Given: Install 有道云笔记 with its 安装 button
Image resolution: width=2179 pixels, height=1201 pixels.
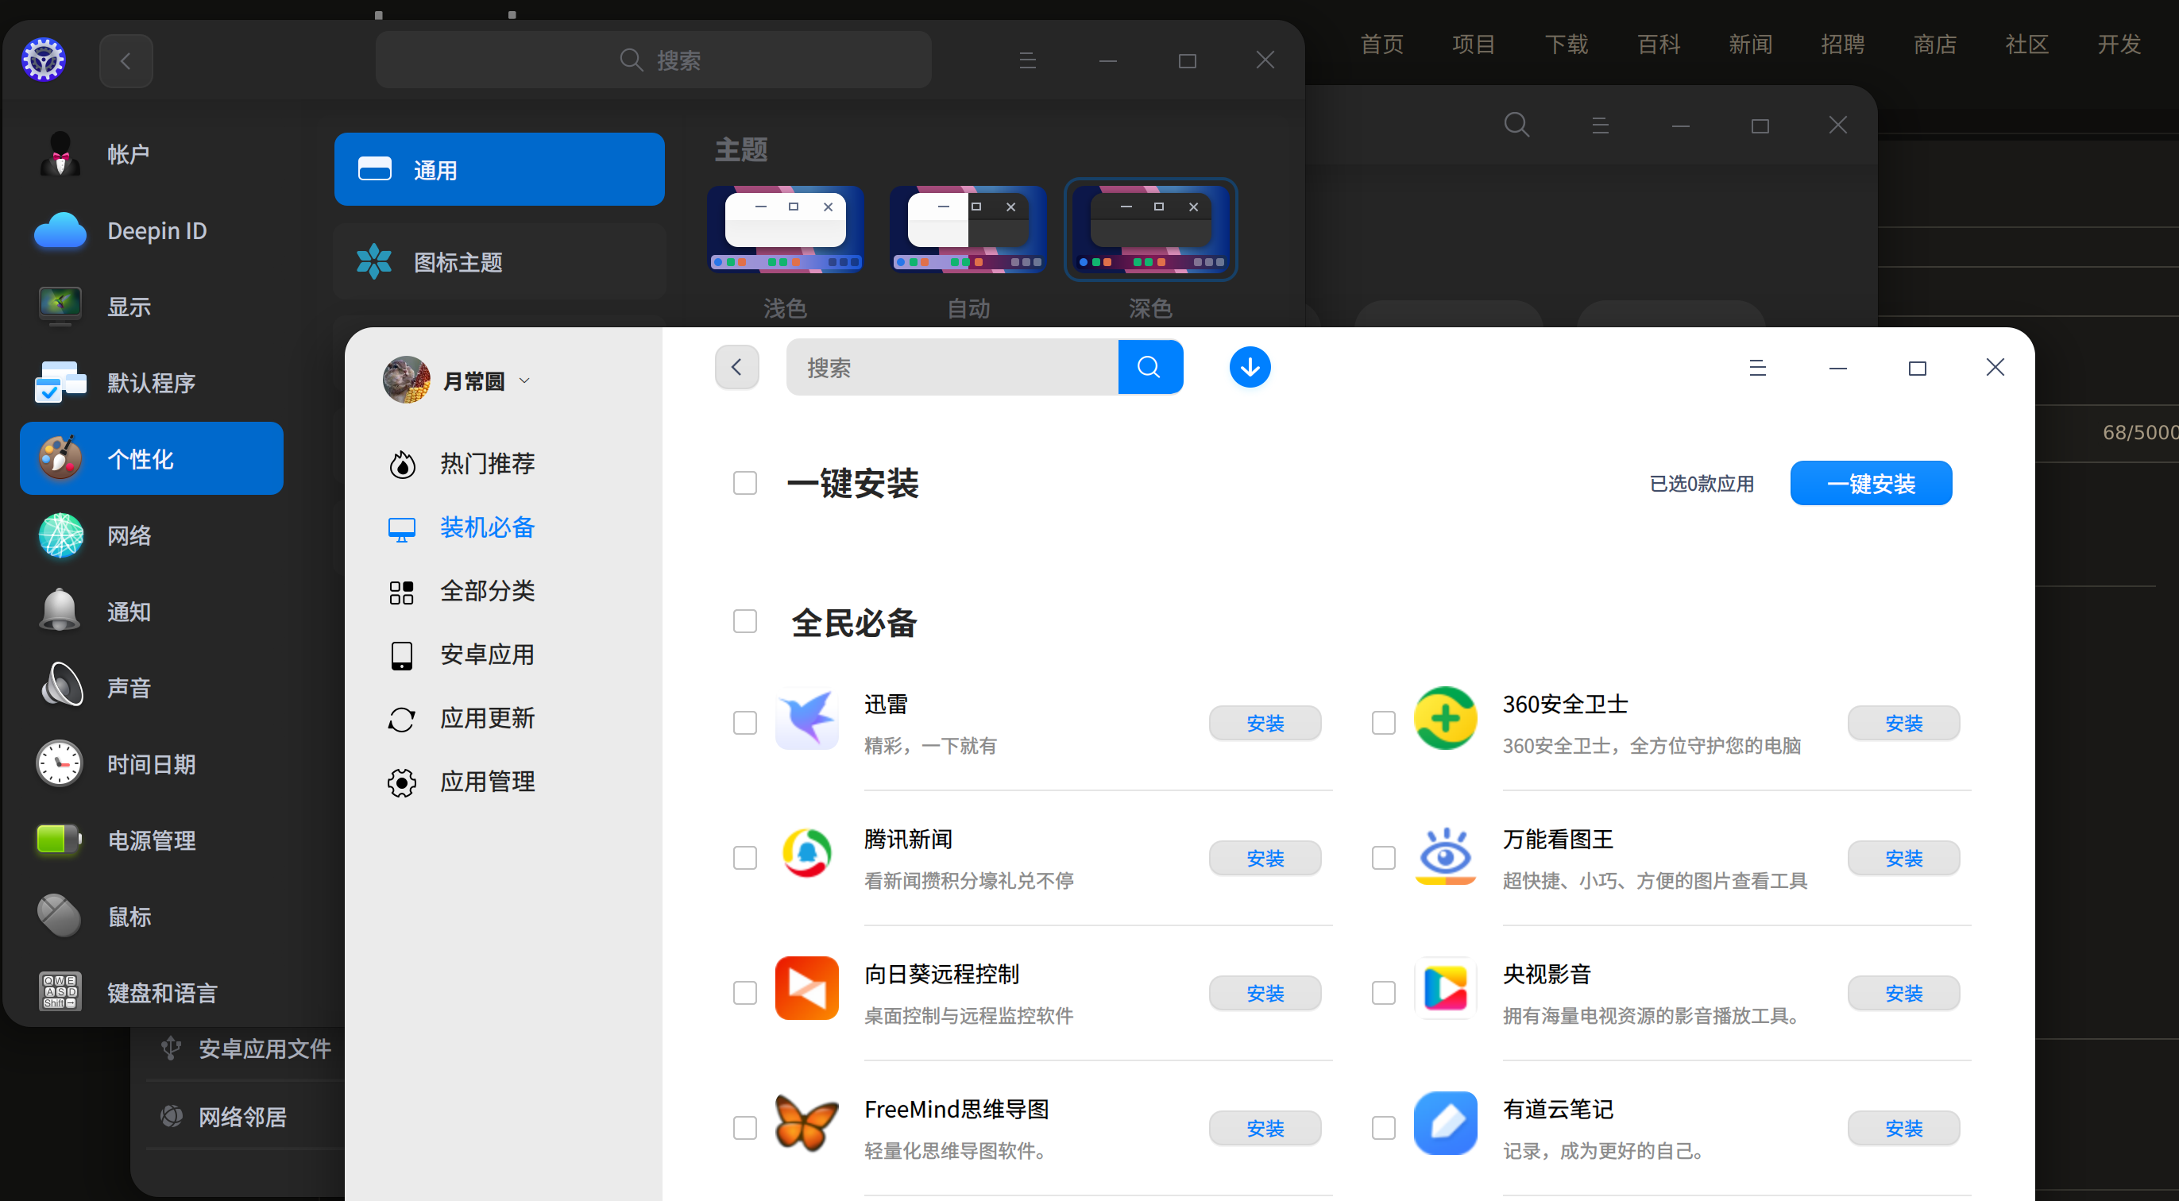Looking at the screenshot, I should tap(1903, 1127).
